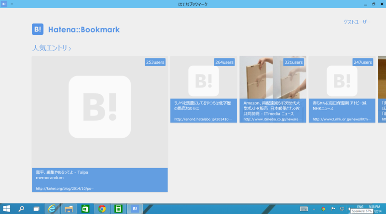386x214 pixels.
Task: Open the Windows Start button
Action: tap(7, 209)
